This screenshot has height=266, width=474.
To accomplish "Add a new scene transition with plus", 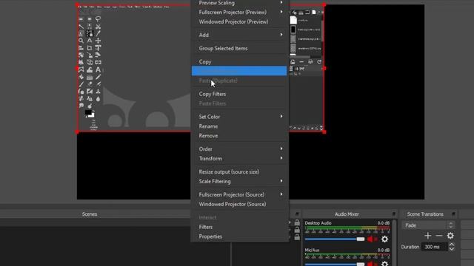I will pyautogui.click(x=428, y=236).
